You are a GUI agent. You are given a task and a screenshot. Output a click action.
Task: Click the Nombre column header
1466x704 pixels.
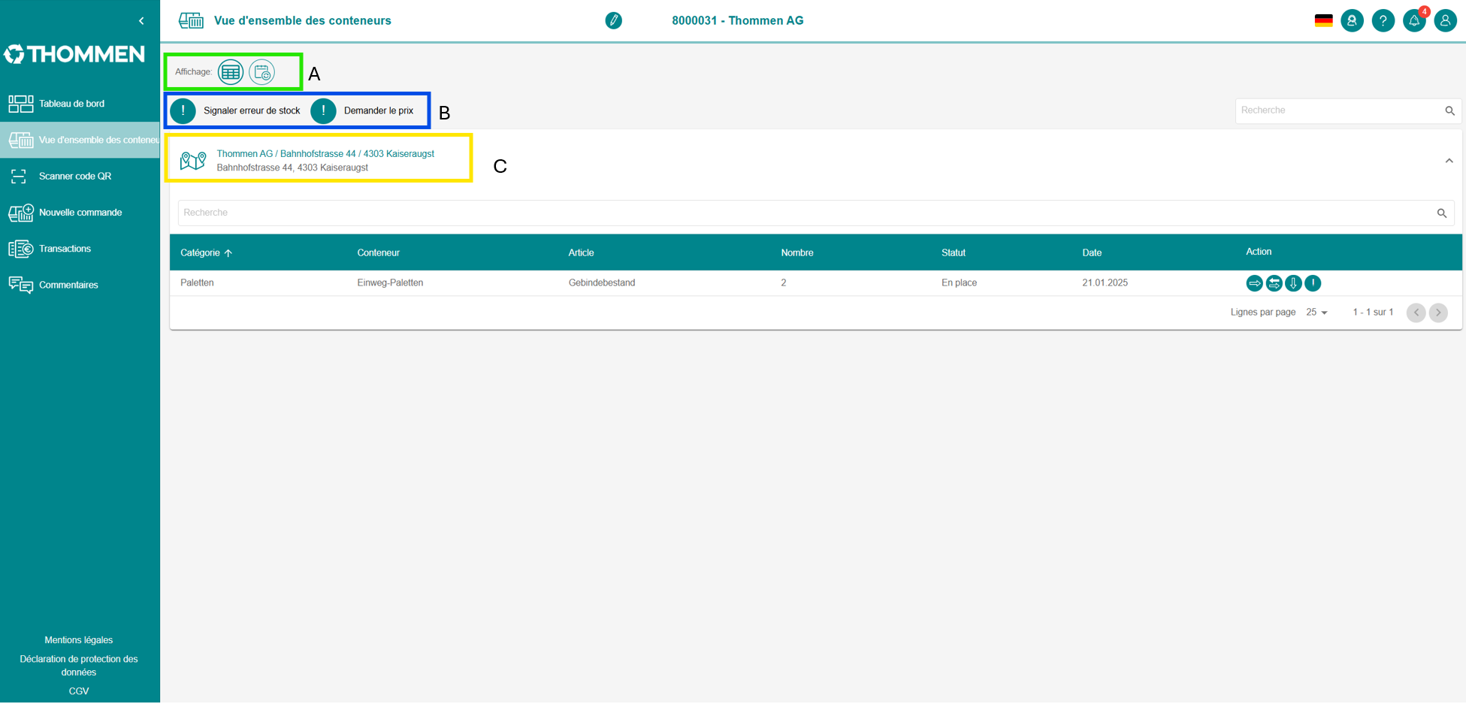coord(796,252)
